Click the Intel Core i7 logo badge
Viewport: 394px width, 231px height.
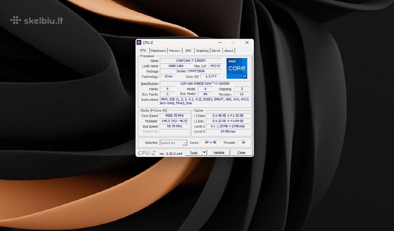coord(237,68)
